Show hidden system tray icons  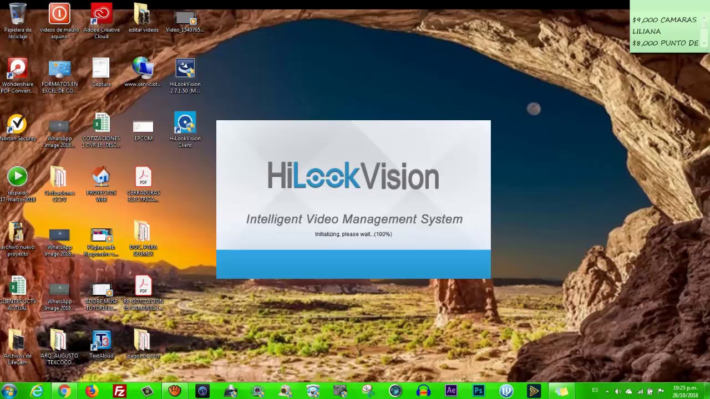607,391
